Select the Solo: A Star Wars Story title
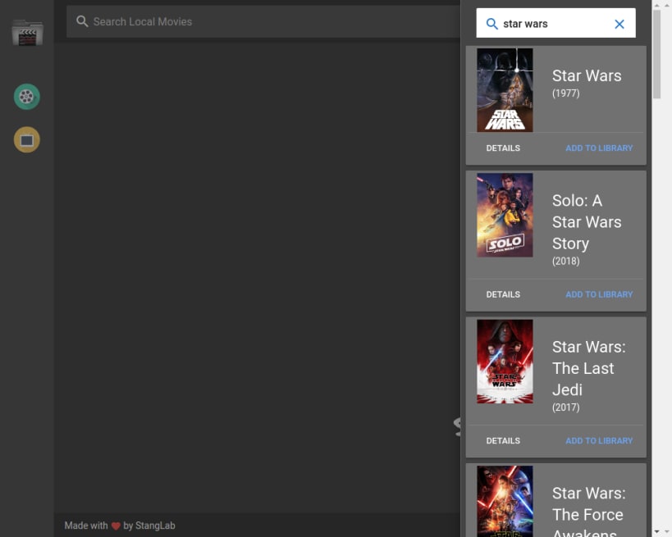 coord(587,222)
